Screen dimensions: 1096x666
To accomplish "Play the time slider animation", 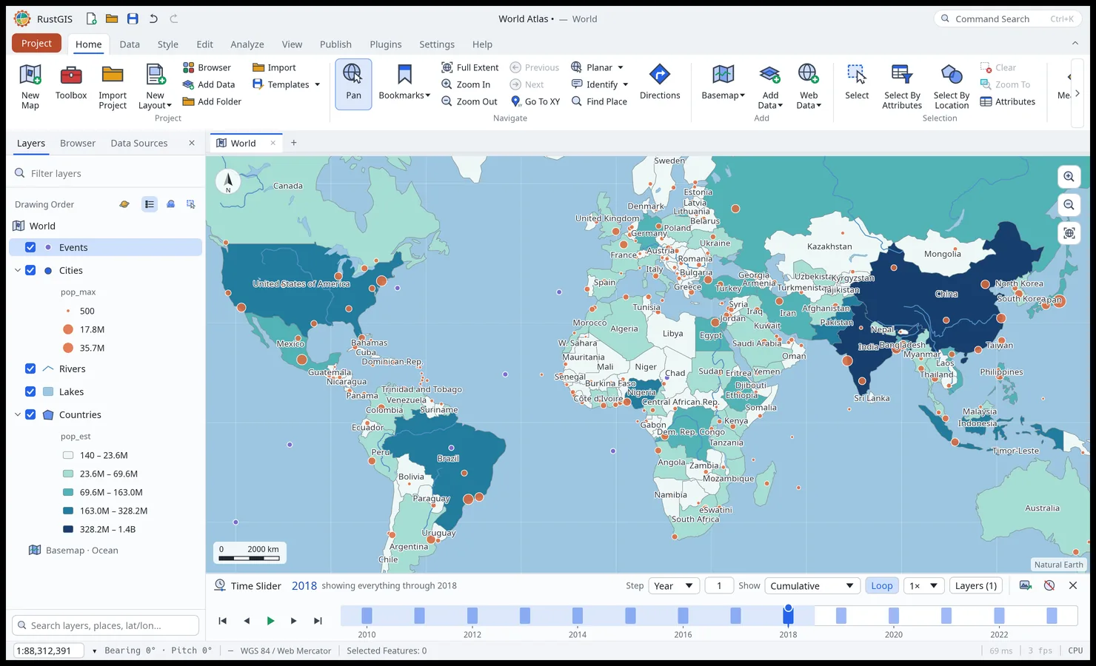I will tap(270, 621).
